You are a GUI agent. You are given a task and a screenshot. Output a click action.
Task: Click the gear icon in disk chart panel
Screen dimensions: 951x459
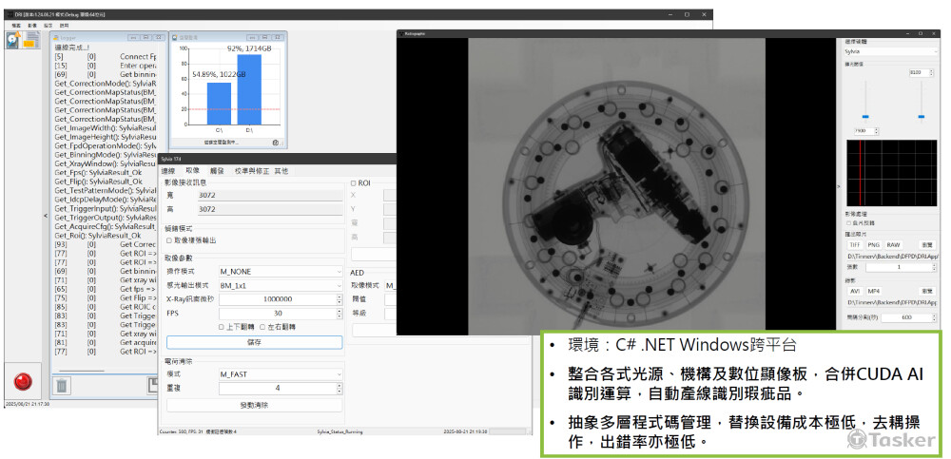coord(276,143)
